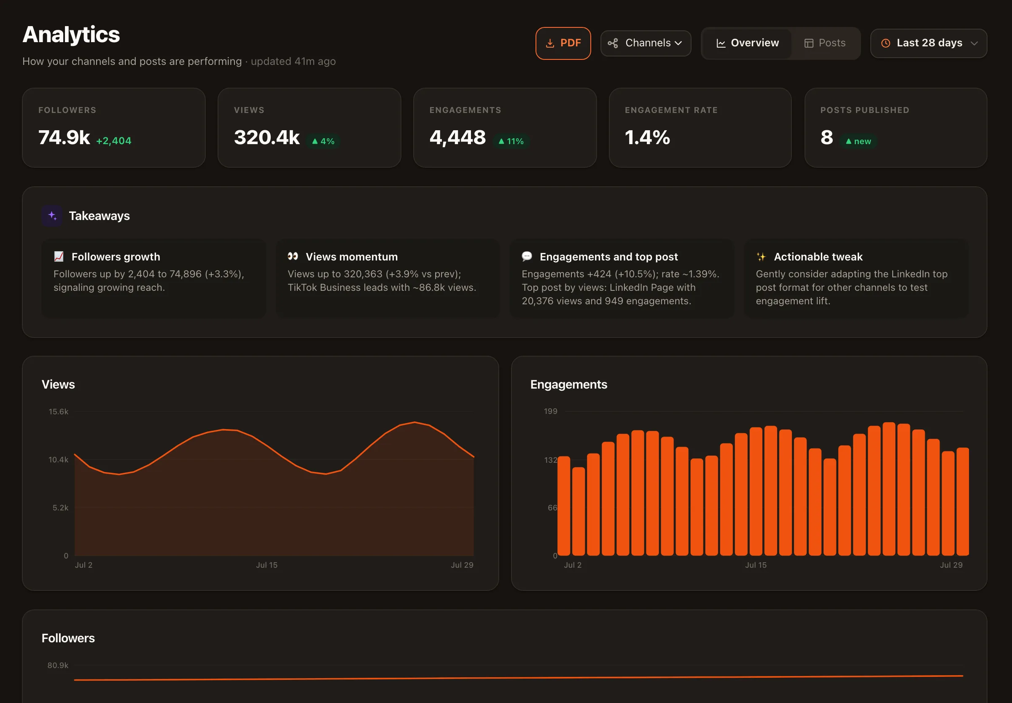Click the share-nodes icon beside Channels
Image resolution: width=1012 pixels, height=703 pixels.
pyautogui.click(x=612, y=43)
